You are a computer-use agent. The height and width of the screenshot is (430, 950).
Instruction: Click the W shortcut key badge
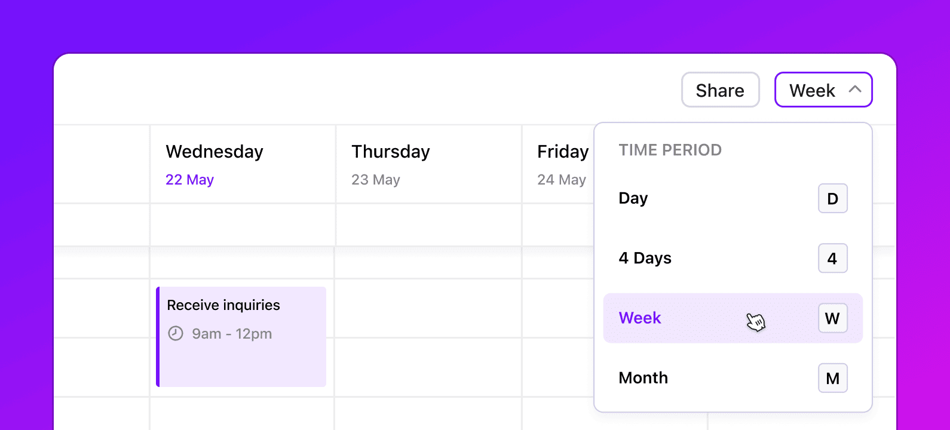point(832,318)
